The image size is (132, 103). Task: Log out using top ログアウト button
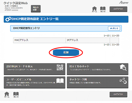tap(118, 9)
